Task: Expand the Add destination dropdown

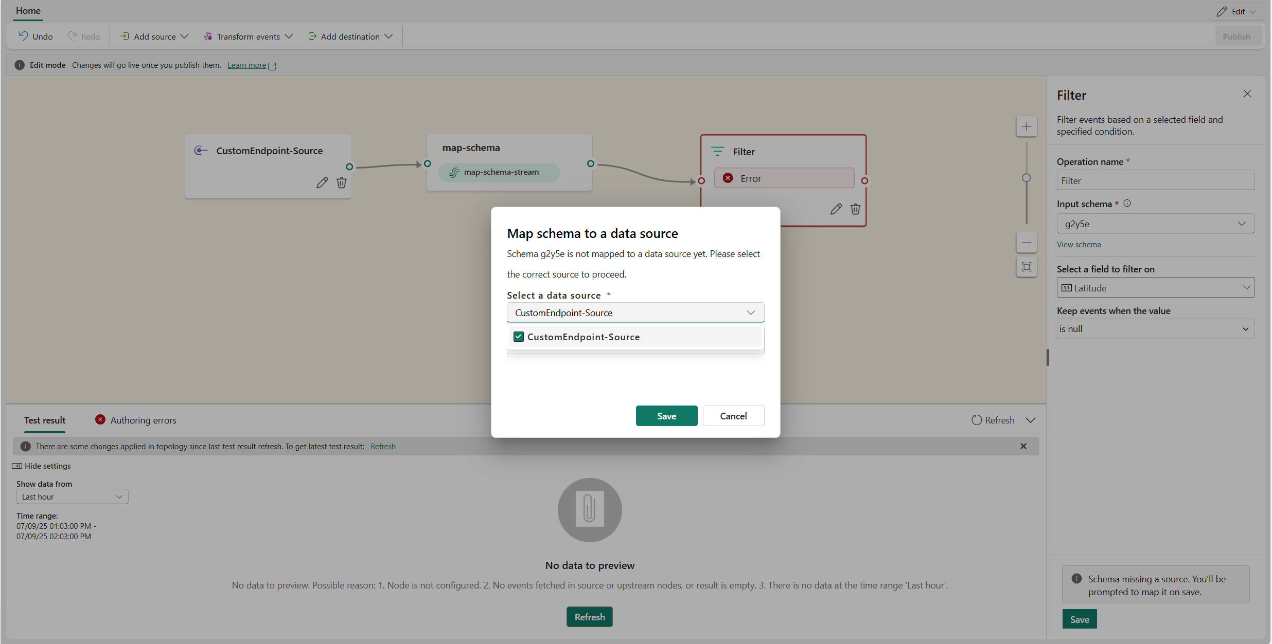Action: tap(388, 36)
